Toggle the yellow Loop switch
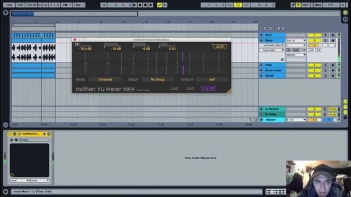The width and height of the screenshot is (351, 197). [237, 5]
